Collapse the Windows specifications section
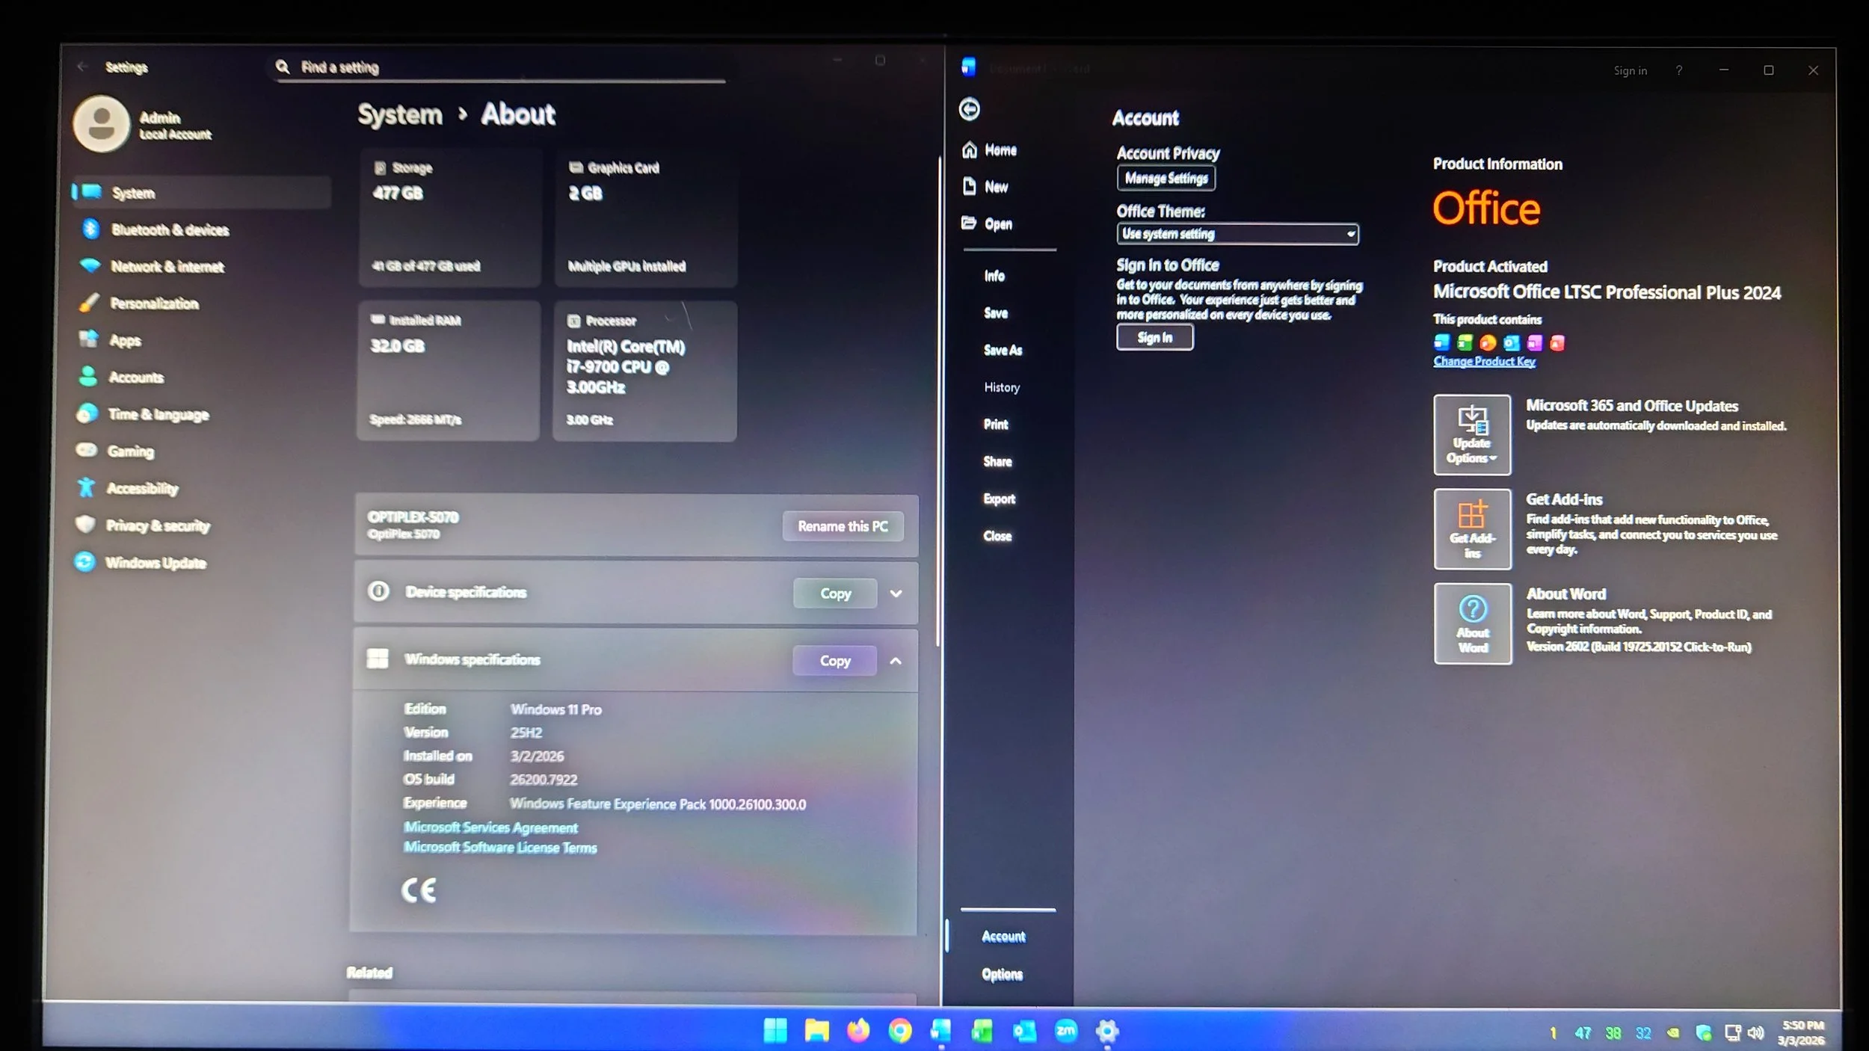This screenshot has width=1869, height=1051. [x=896, y=661]
